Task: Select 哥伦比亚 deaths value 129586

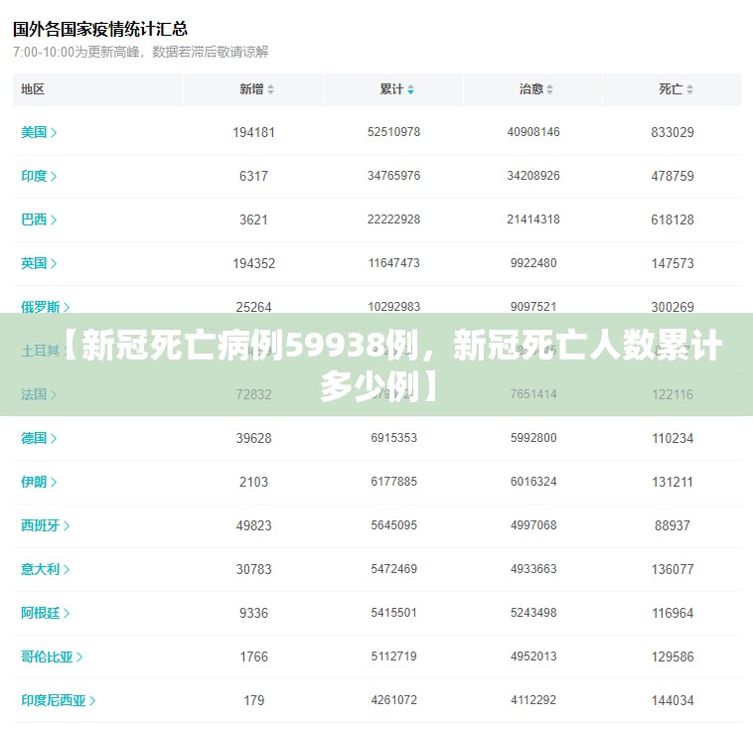Action: 673,657
